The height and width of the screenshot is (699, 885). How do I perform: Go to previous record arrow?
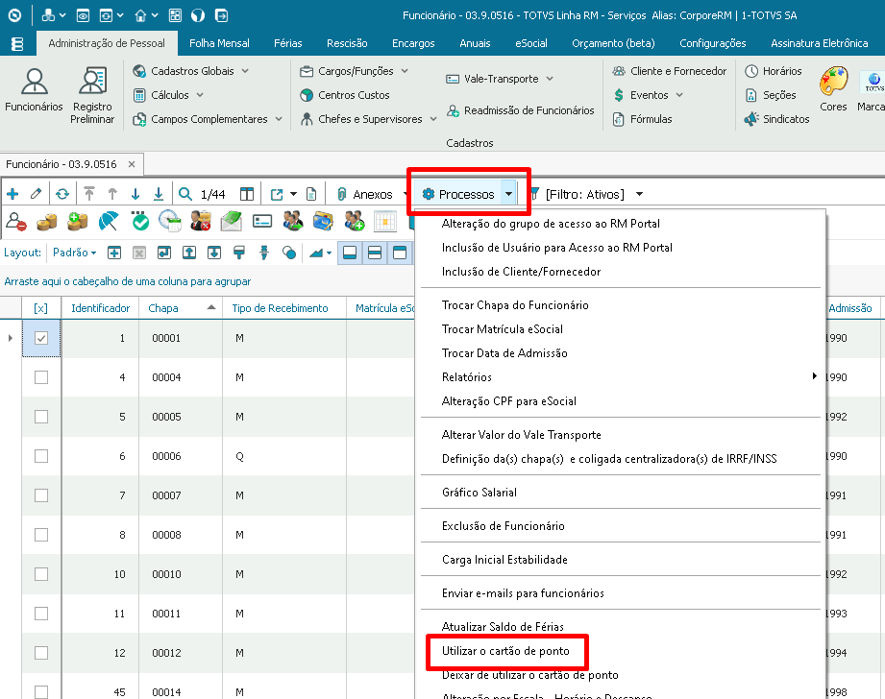[x=112, y=194]
